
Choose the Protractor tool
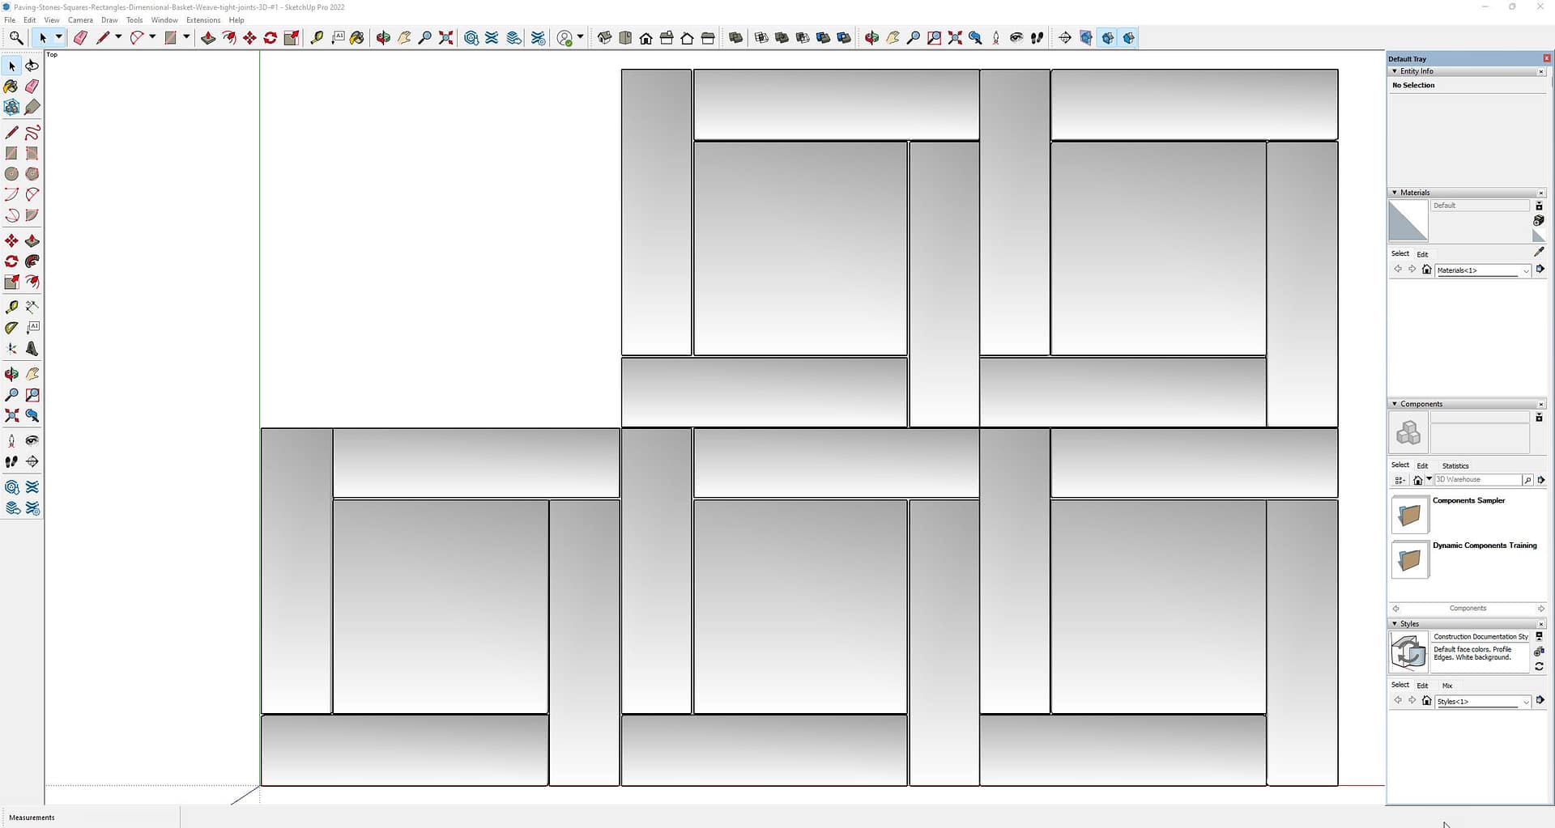(11, 328)
